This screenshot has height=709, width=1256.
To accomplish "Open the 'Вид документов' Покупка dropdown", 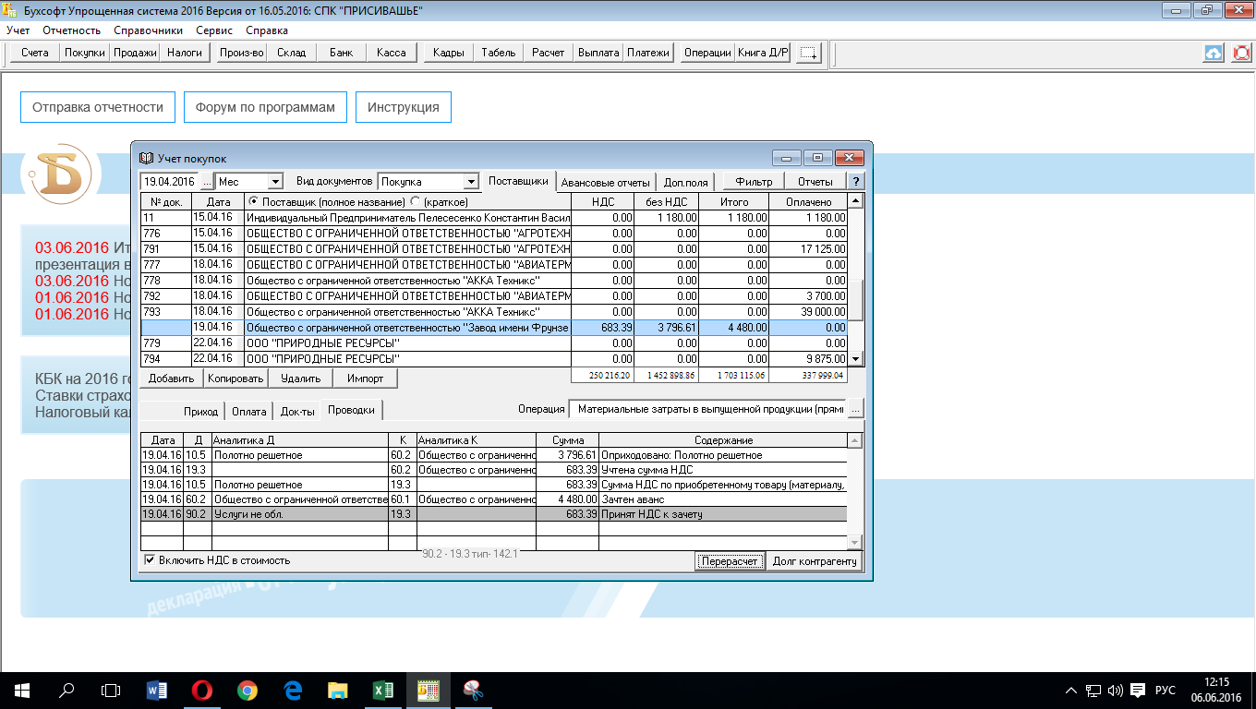I will click(471, 182).
